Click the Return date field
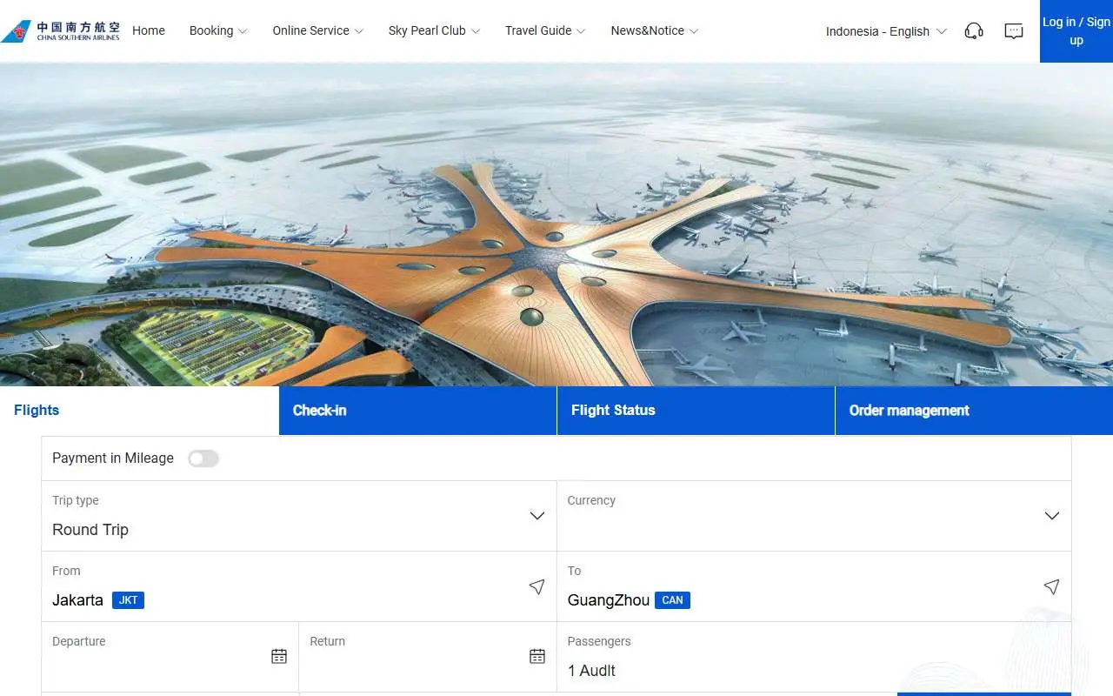 (427, 657)
